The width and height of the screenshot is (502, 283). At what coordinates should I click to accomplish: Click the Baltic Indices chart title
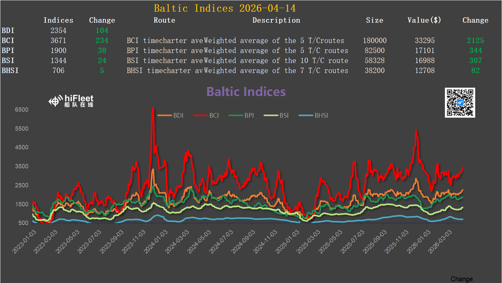(246, 92)
